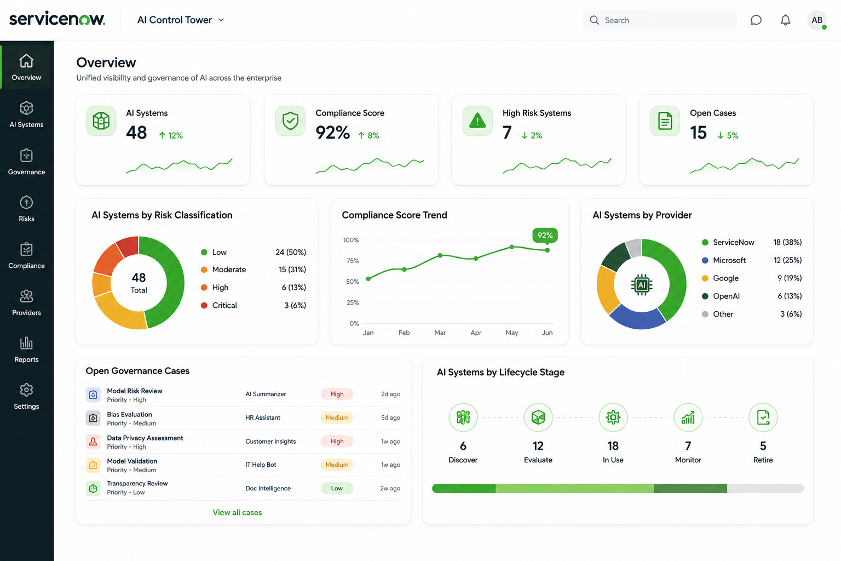Click the 92% trend chart tooltip
Screen dimensions: 841x561
coord(545,236)
